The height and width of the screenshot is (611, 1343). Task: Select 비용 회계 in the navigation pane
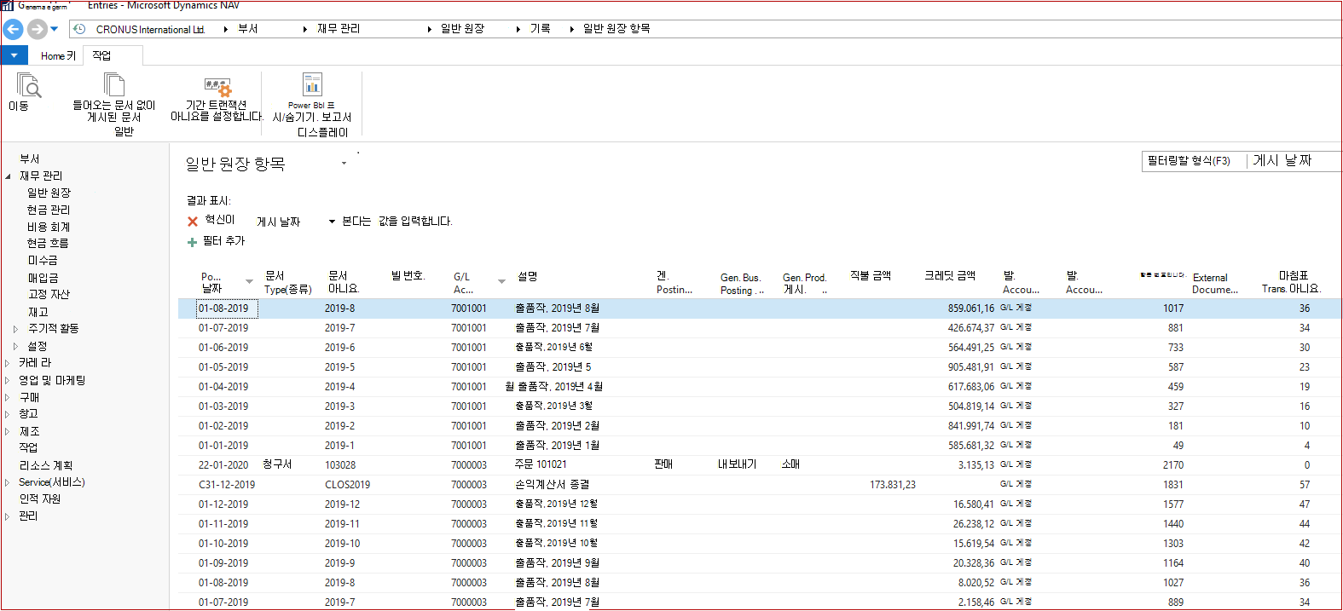click(49, 228)
